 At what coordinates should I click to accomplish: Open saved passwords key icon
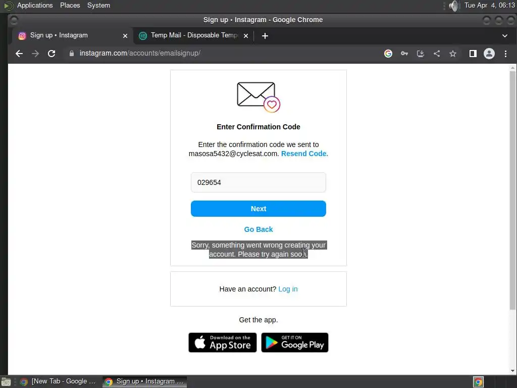coord(404,54)
